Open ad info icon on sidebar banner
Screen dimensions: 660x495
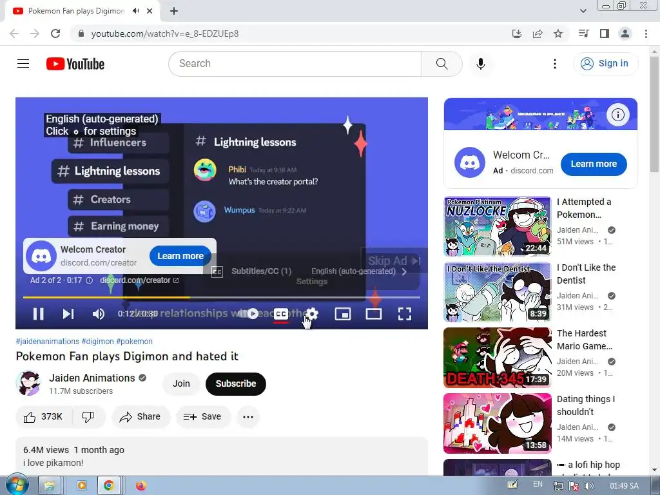point(617,115)
